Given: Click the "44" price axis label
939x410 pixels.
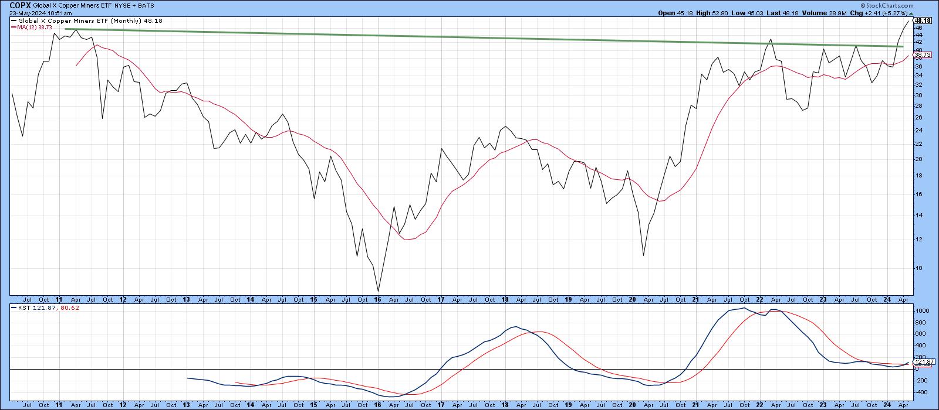Looking at the screenshot, I should [x=918, y=35].
